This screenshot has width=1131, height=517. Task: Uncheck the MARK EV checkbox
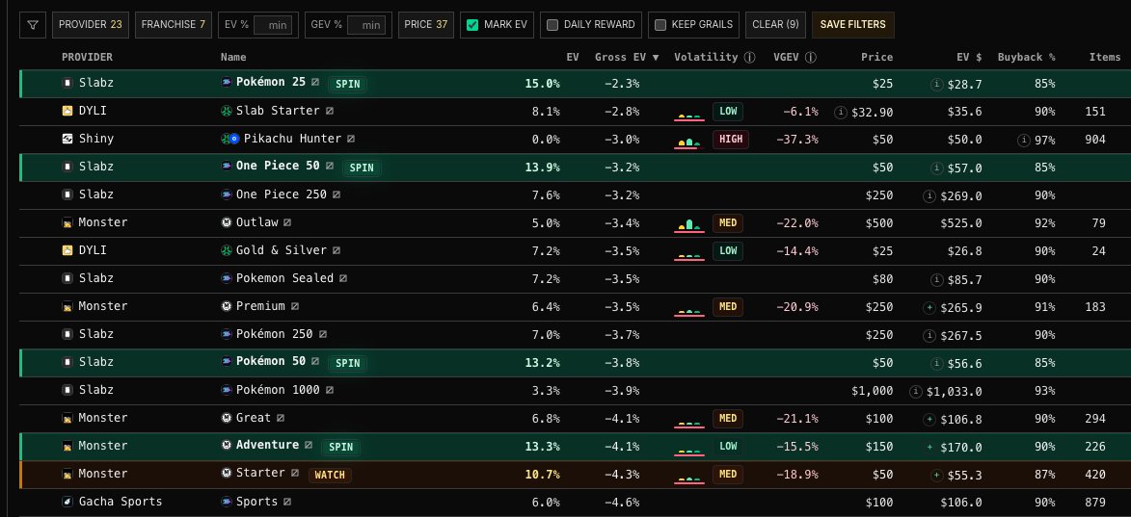[472, 24]
